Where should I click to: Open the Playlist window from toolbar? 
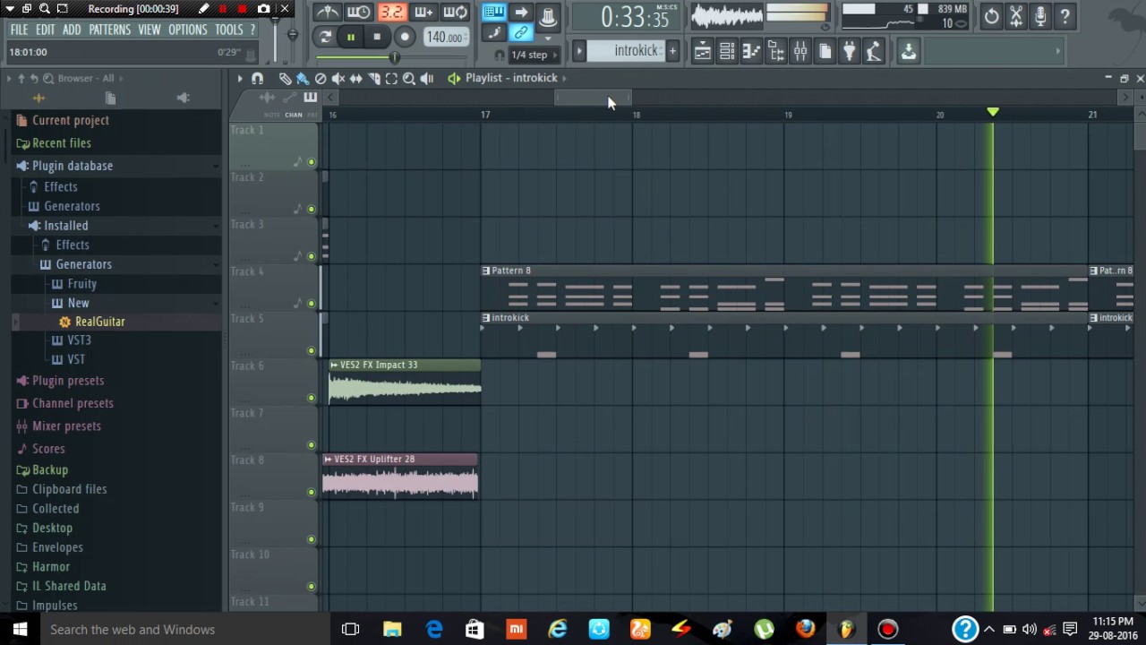(x=703, y=52)
